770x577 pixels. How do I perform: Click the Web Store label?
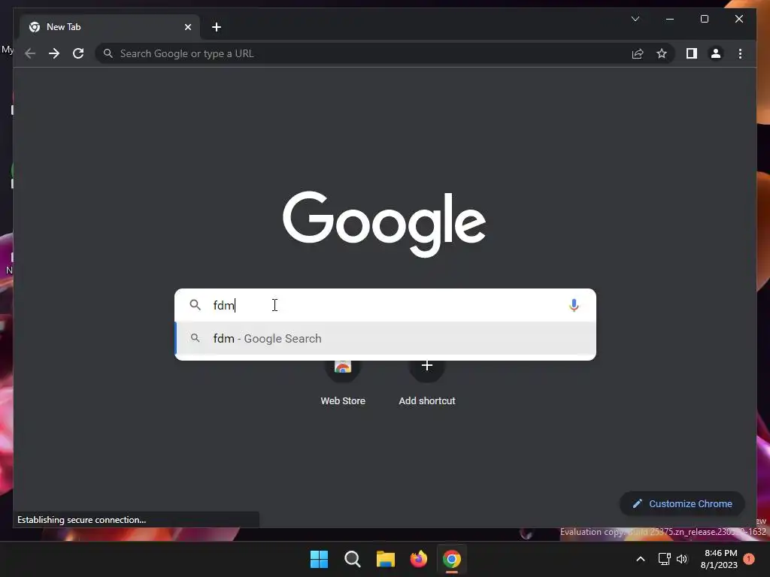(343, 401)
